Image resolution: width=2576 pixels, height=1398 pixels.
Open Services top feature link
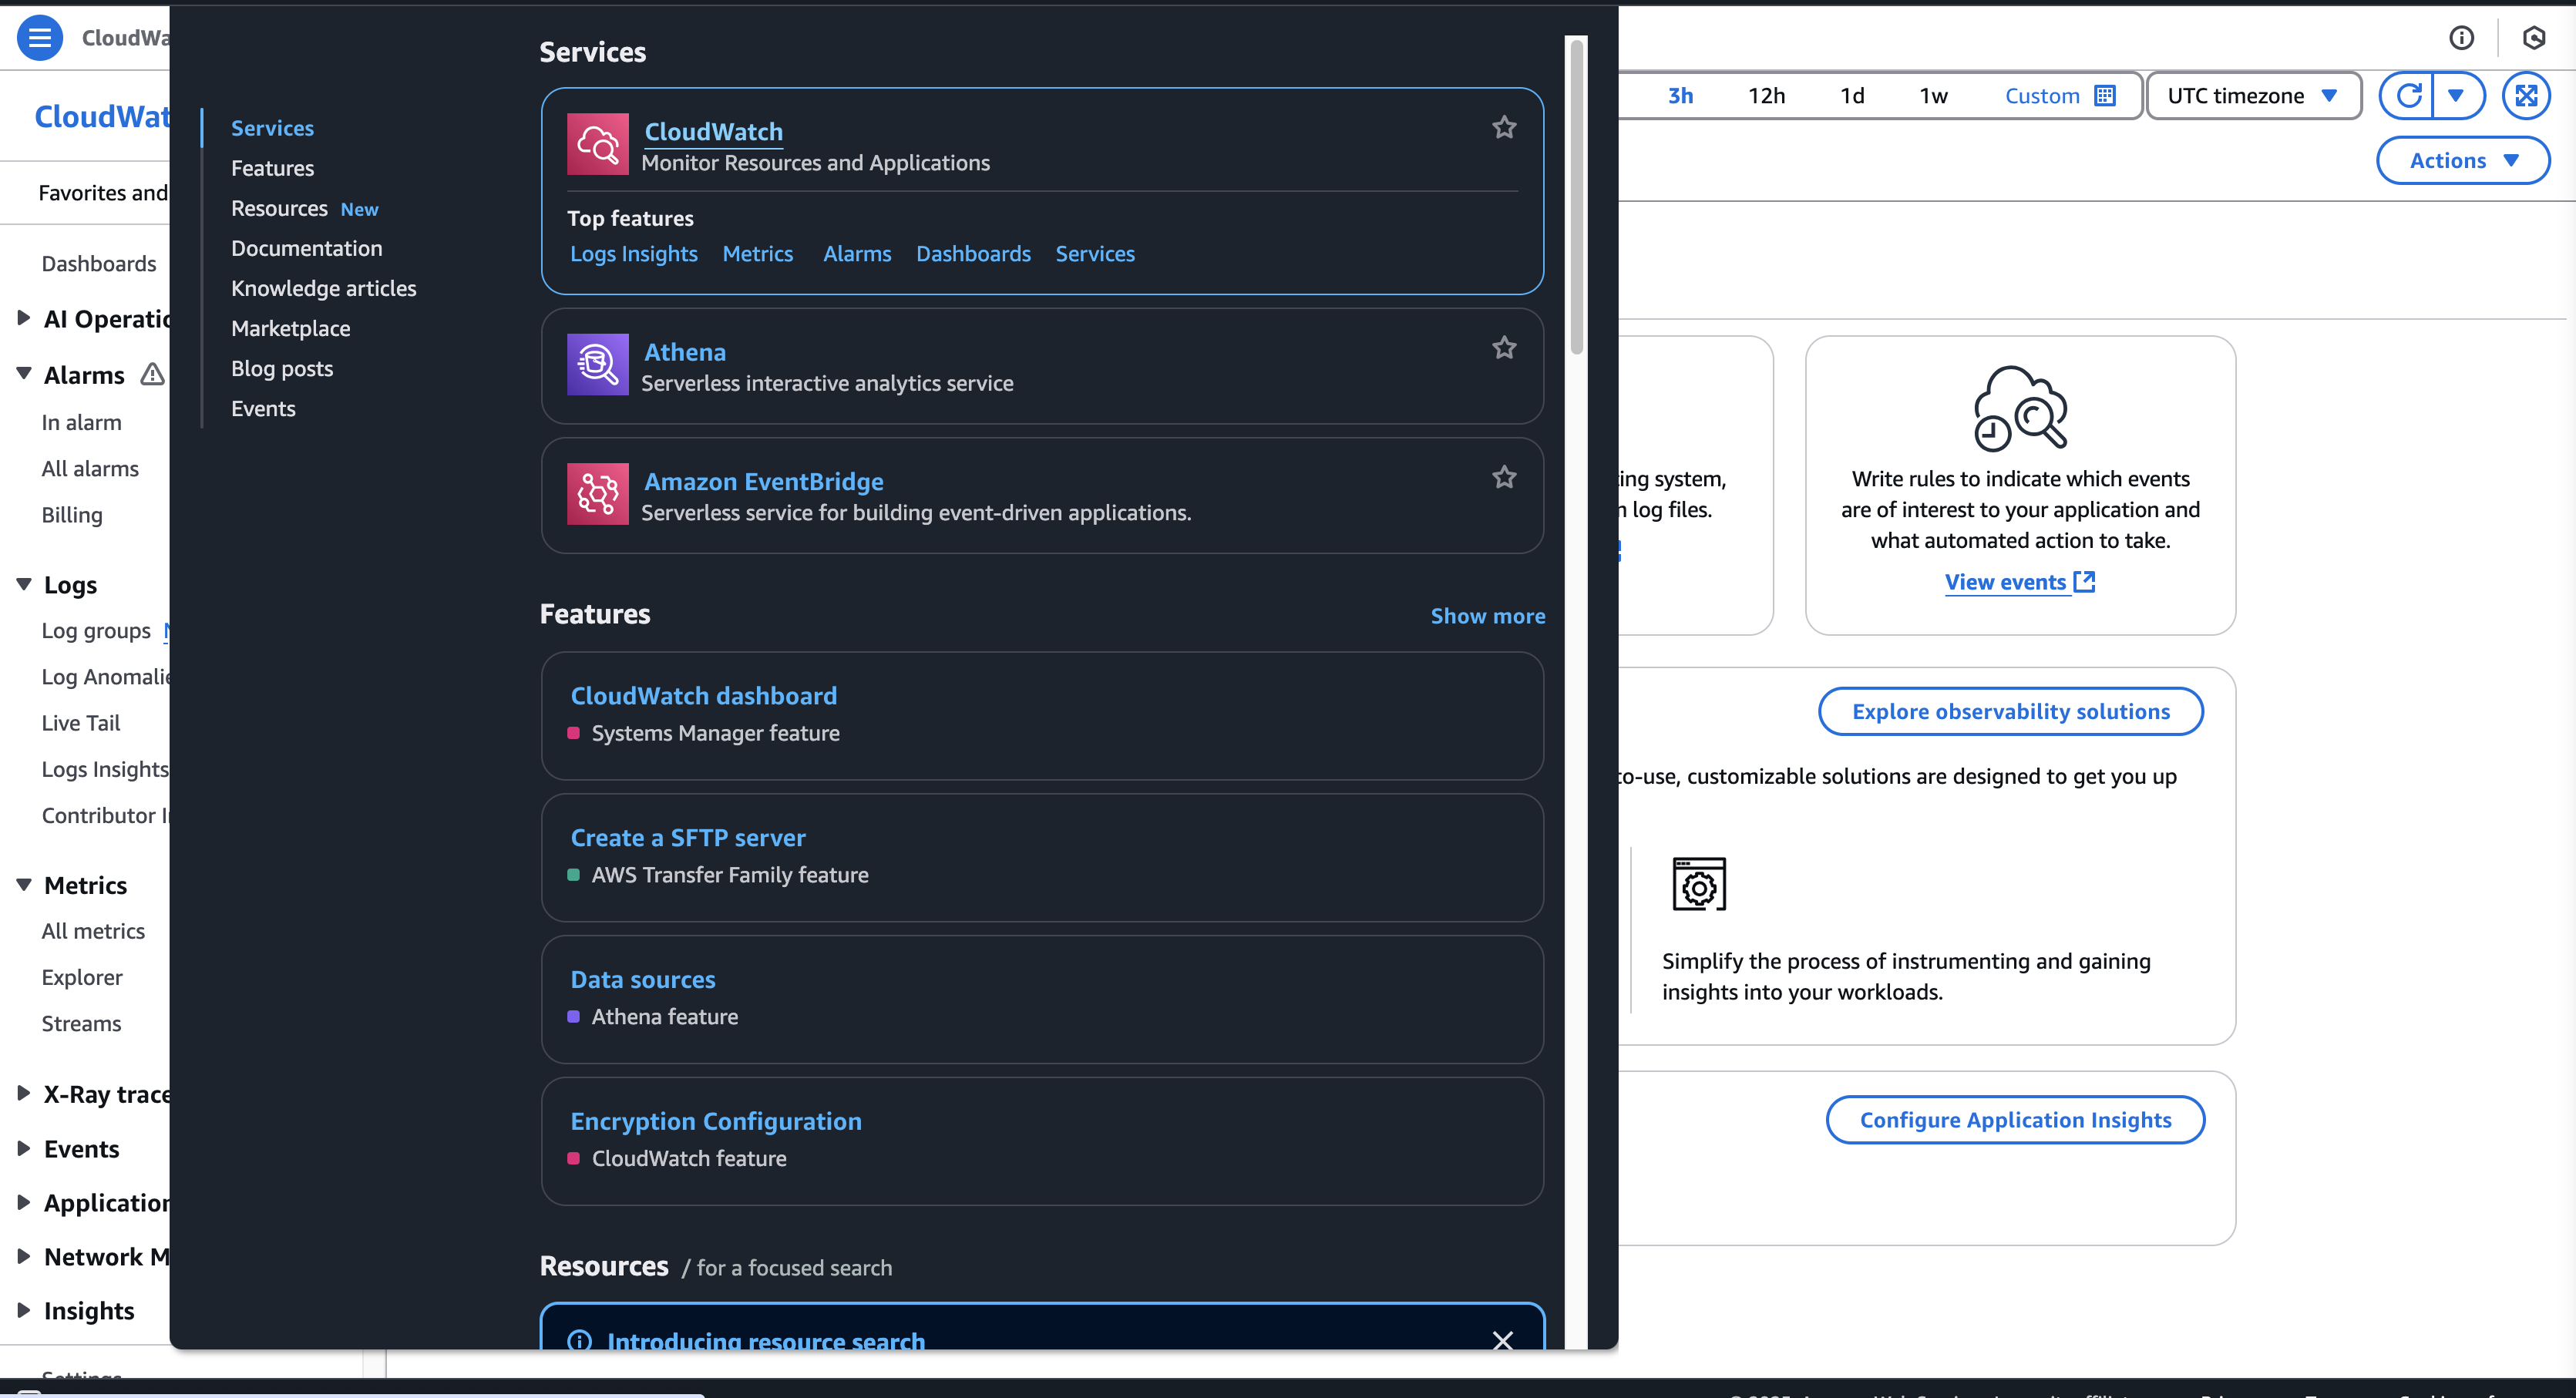[x=1095, y=254]
